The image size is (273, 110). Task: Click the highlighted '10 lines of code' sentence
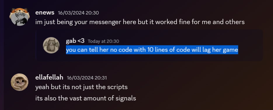click(x=152, y=50)
